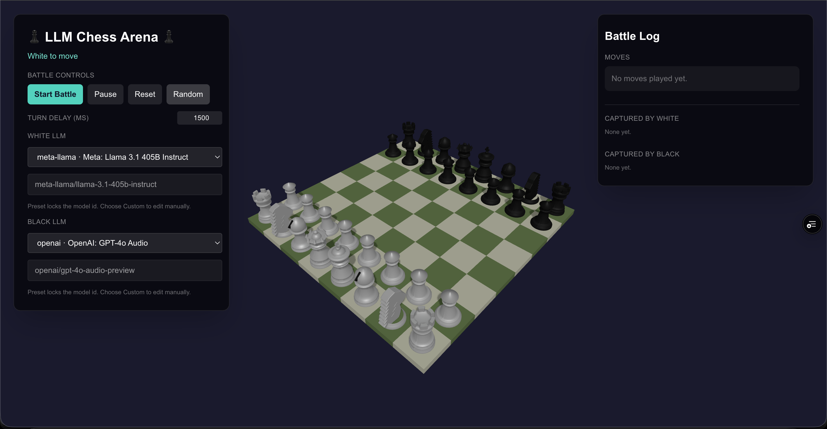Click the llama-3.1-405b-instruct model id field

[x=125, y=184]
